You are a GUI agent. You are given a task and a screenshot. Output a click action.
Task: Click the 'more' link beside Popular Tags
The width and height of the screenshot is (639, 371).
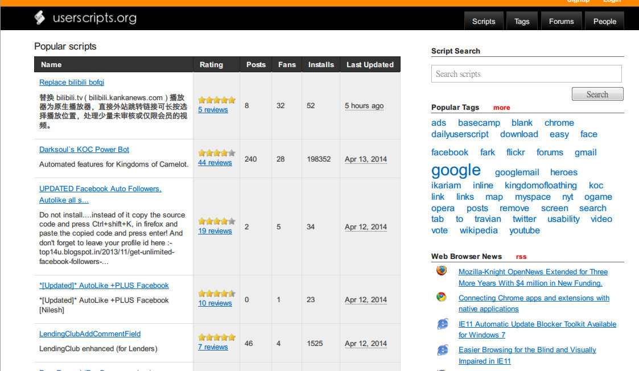pyautogui.click(x=501, y=108)
